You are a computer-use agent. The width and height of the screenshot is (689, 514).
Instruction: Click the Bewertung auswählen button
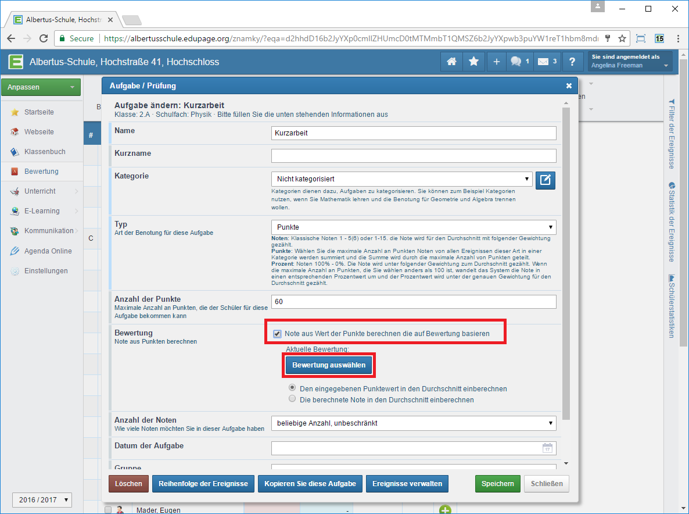tap(329, 365)
